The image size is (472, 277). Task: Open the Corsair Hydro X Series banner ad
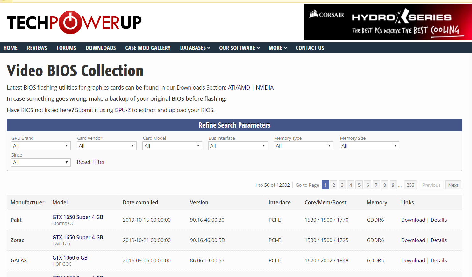[x=388, y=22]
